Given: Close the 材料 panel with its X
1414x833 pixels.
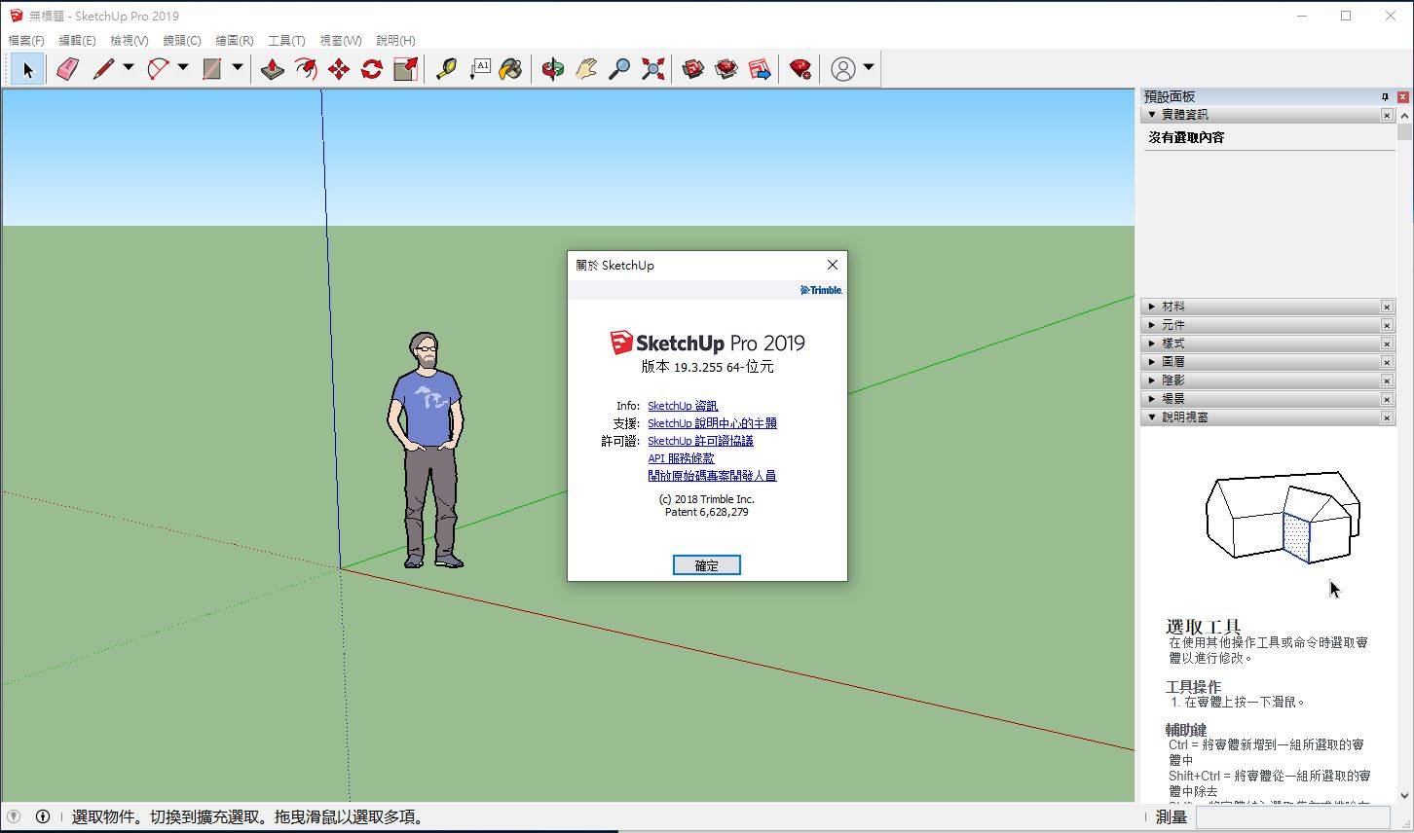Looking at the screenshot, I should pos(1387,307).
